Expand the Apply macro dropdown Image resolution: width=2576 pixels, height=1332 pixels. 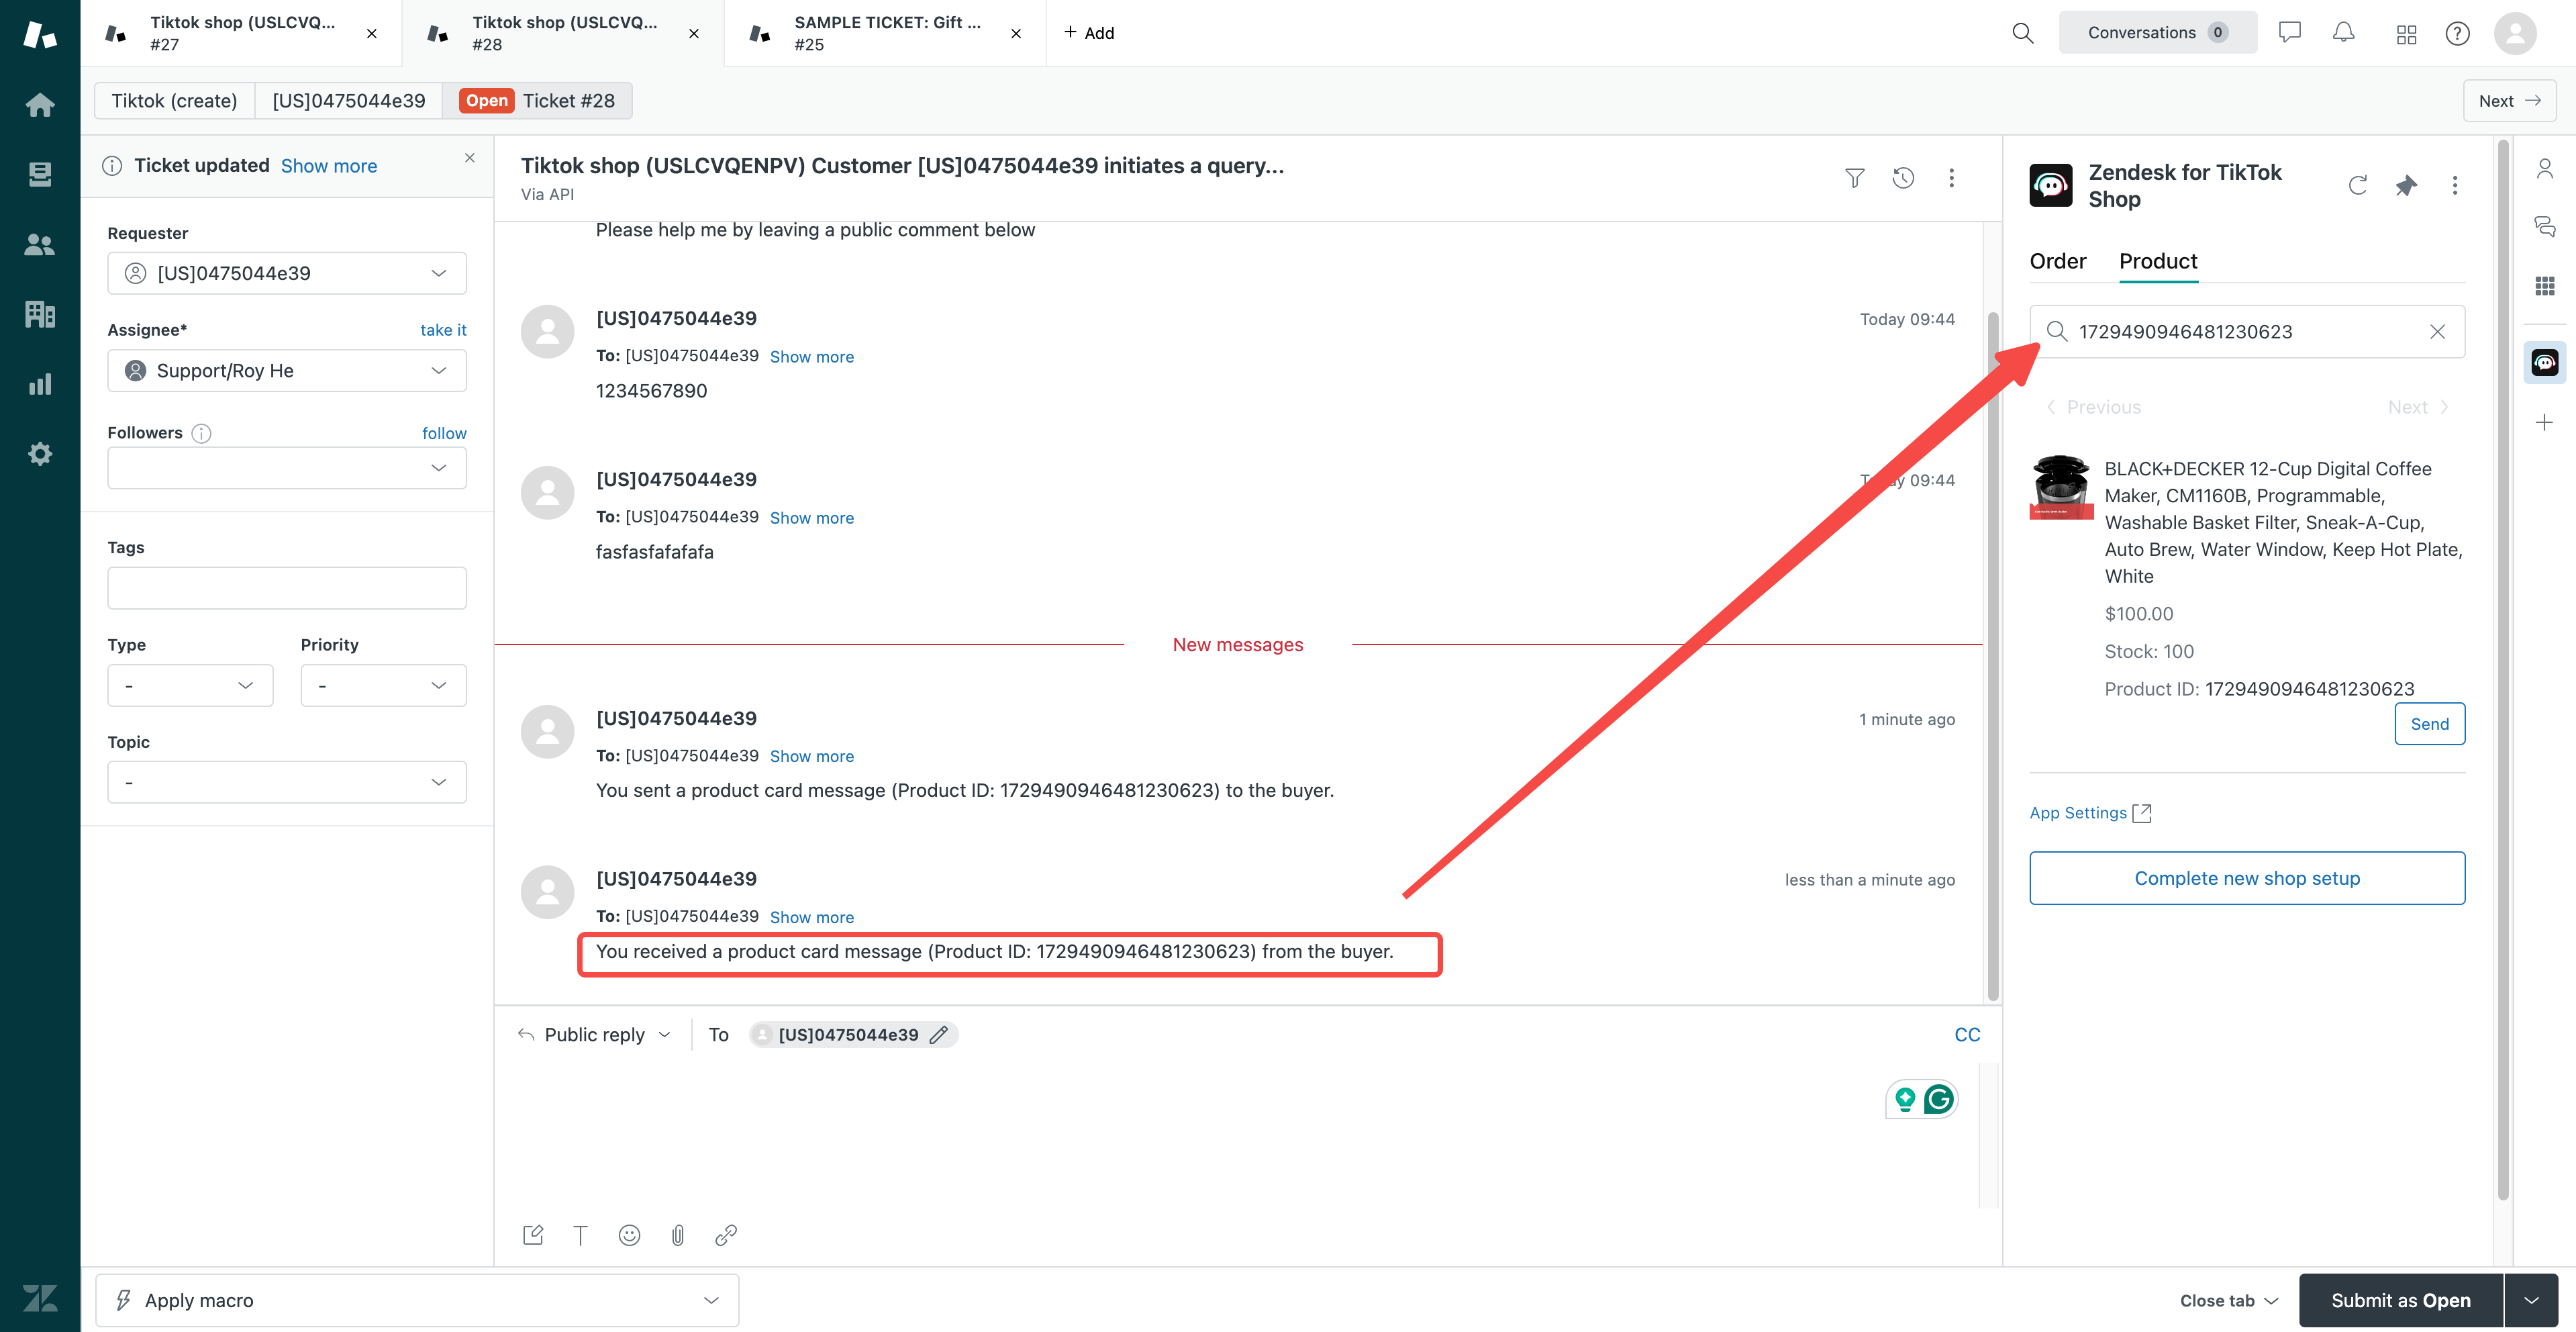417,1300
